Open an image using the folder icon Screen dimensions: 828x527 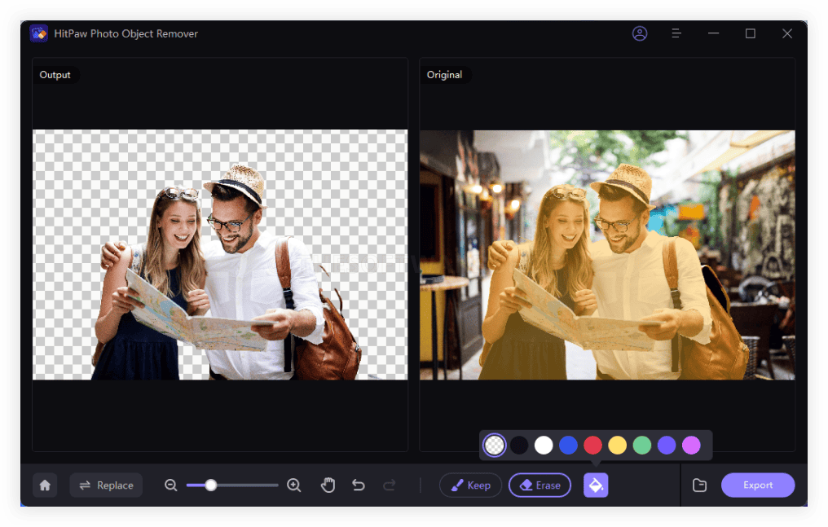pos(699,485)
